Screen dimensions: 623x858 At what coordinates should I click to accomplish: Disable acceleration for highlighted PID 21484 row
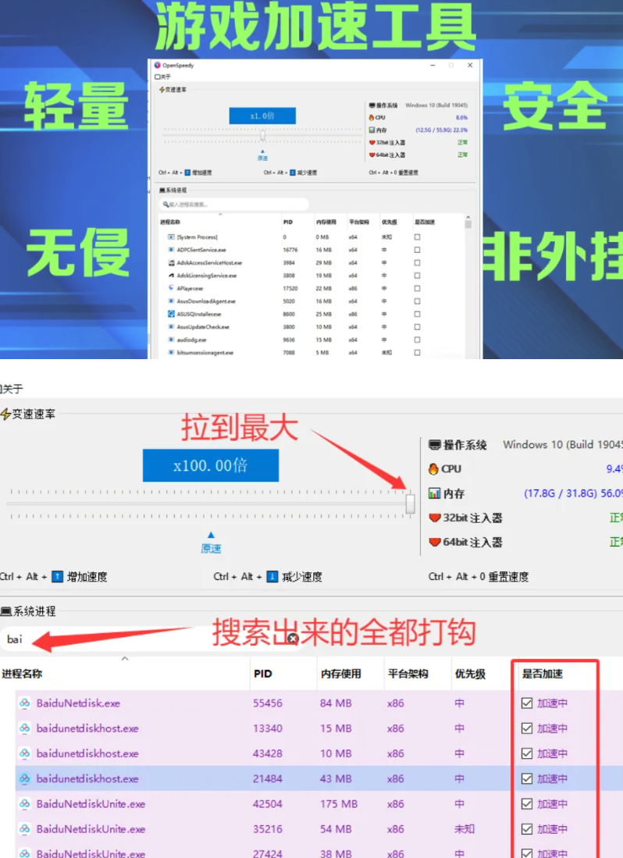coord(527,778)
